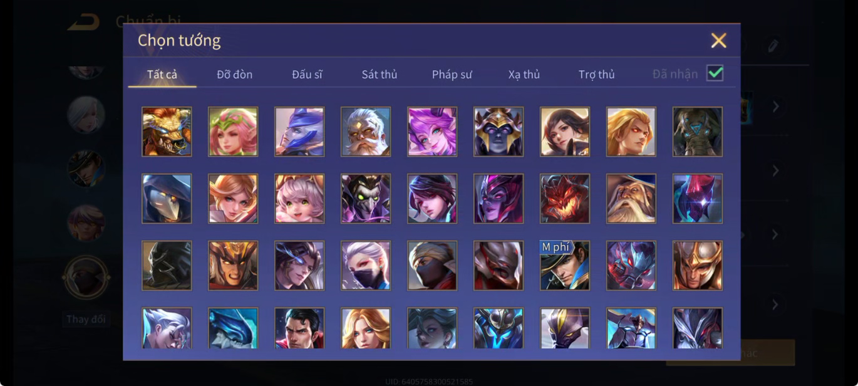Select the hero marked 'M phí'
Screen dimensions: 858x386
pyautogui.click(x=565, y=266)
